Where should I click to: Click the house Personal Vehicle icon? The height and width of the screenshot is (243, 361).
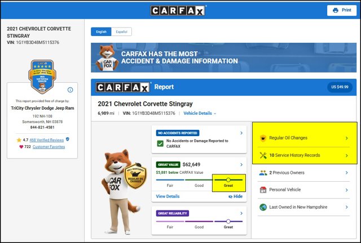tap(263, 190)
